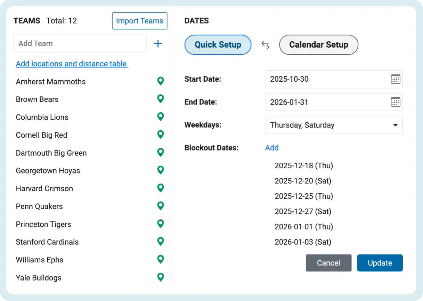Click blockout date 2025-12-18 (Thu)

[304, 165]
